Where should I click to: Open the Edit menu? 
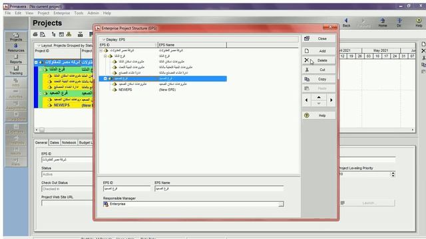[x=18, y=13]
